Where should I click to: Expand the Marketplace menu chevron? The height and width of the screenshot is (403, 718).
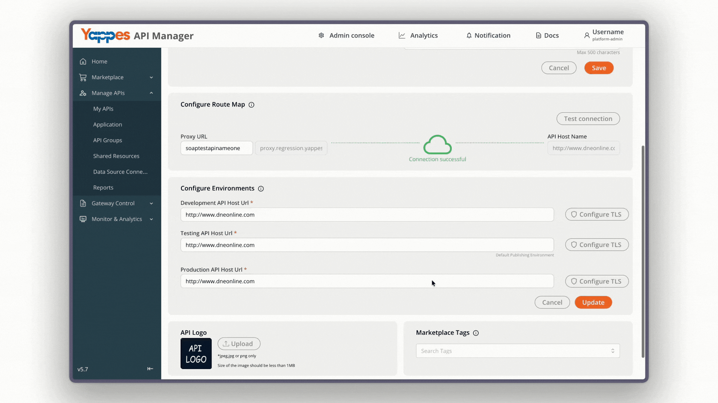click(x=151, y=77)
